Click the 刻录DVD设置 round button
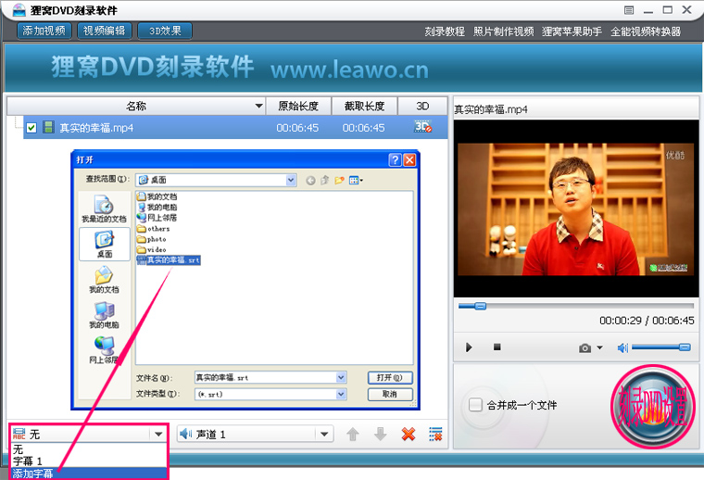This screenshot has height=480, width=704. [x=652, y=407]
